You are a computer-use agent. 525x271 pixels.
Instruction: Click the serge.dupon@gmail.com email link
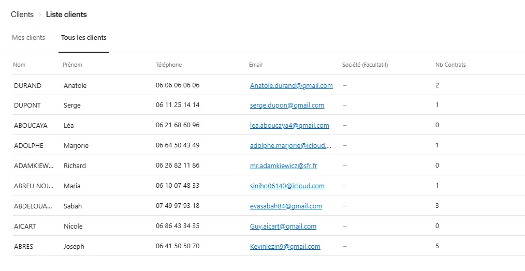[287, 106]
